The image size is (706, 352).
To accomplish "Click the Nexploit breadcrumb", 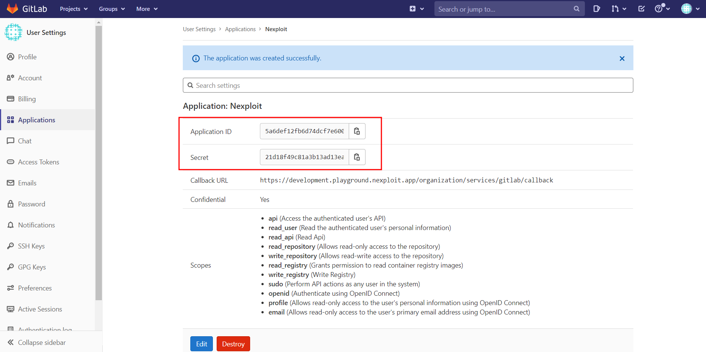I will (276, 29).
